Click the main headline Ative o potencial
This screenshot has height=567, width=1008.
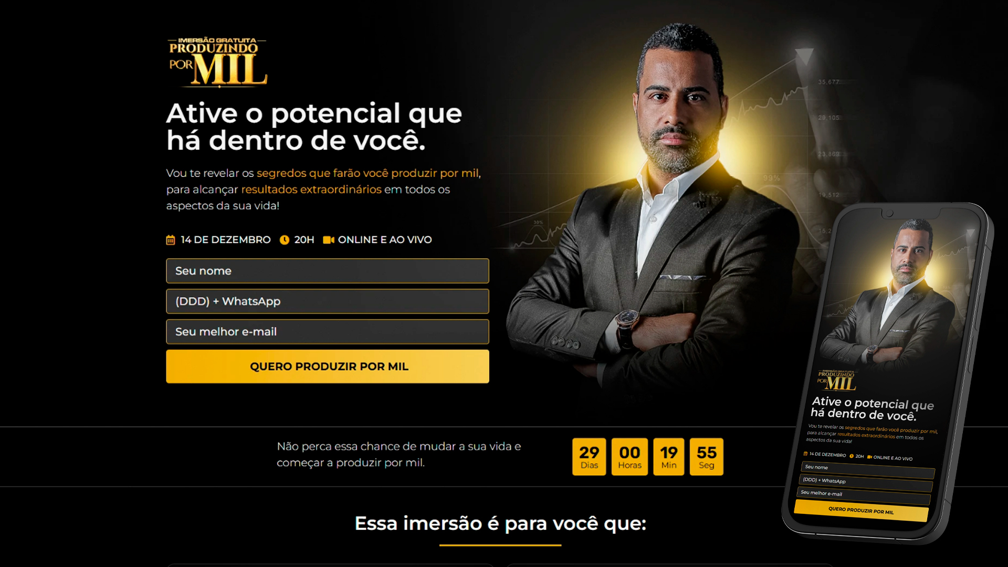point(314,127)
